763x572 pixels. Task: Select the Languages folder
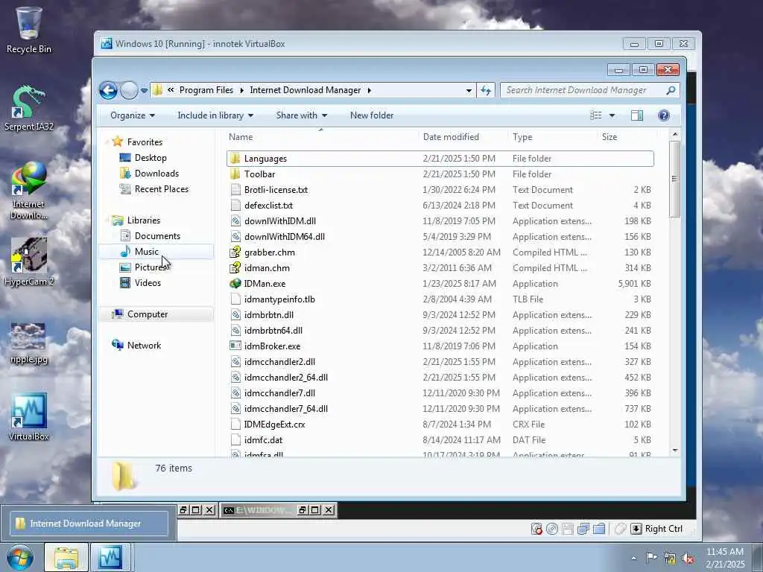point(440,159)
